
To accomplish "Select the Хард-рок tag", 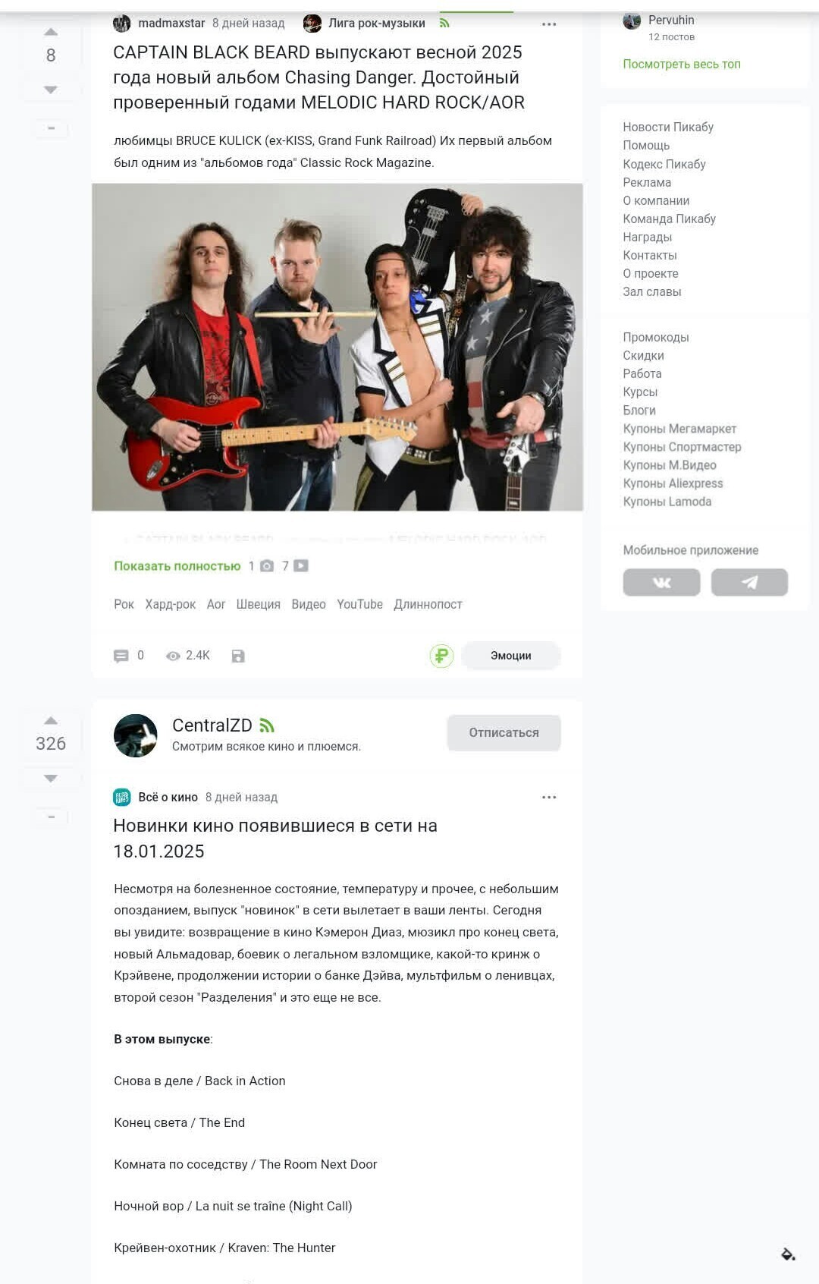I will coord(171,604).
